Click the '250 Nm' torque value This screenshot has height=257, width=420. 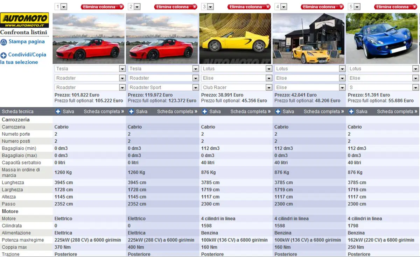coord(356,247)
